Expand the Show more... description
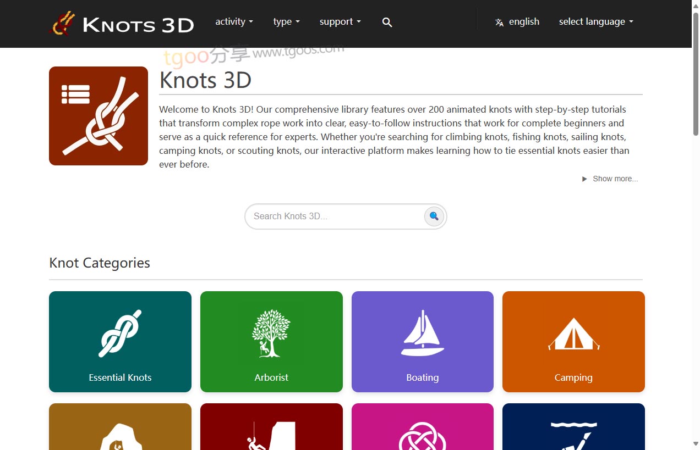The height and width of the screenshot is (450, 700). click(x=610, y=179)
